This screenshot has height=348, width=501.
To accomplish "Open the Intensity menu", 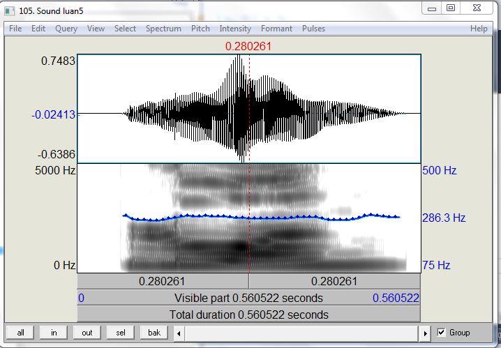I will pos(235,29).
